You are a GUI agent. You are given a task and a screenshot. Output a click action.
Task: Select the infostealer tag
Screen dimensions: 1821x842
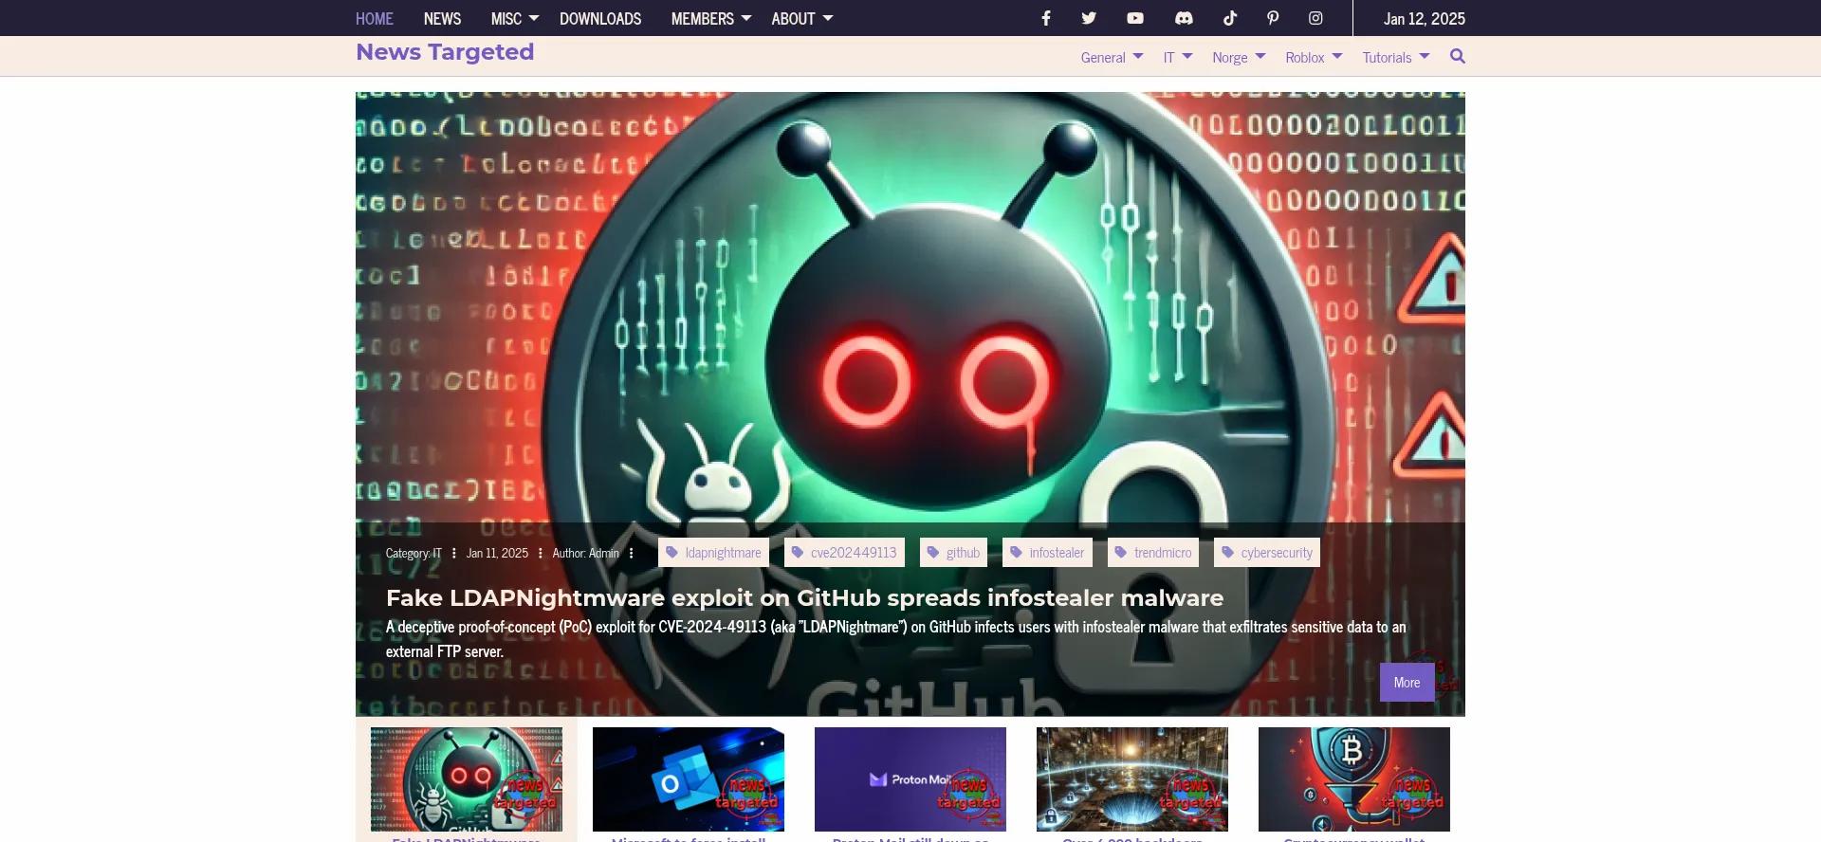click(1047, 553)
